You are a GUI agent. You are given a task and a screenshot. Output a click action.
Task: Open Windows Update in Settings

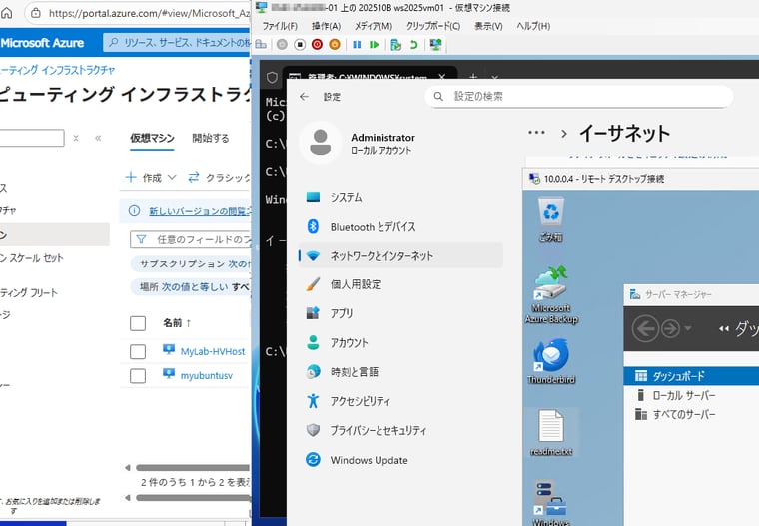click(400, 460)
